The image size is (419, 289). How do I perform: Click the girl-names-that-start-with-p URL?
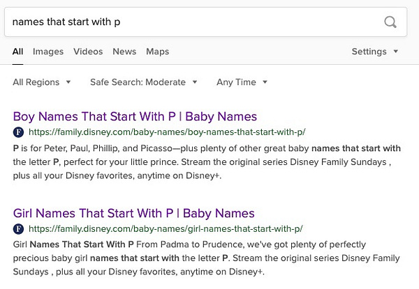(166, 229)
